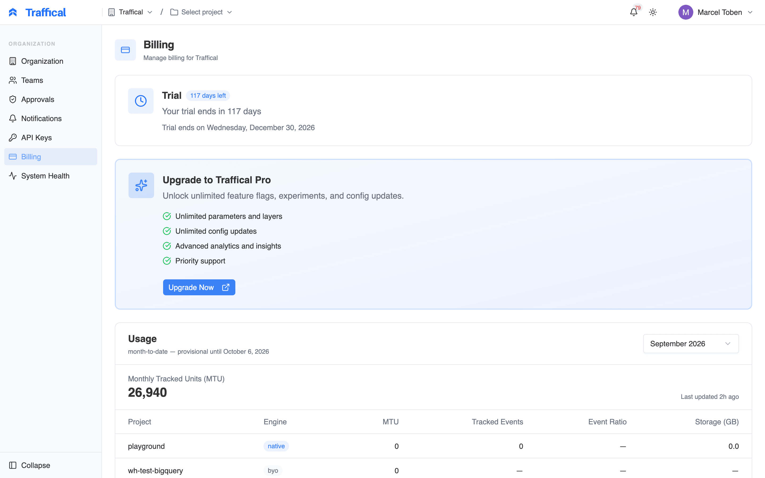765x478 pixels.
Task: Open the notifications bell icon
Action: click(x=634, y=12)
